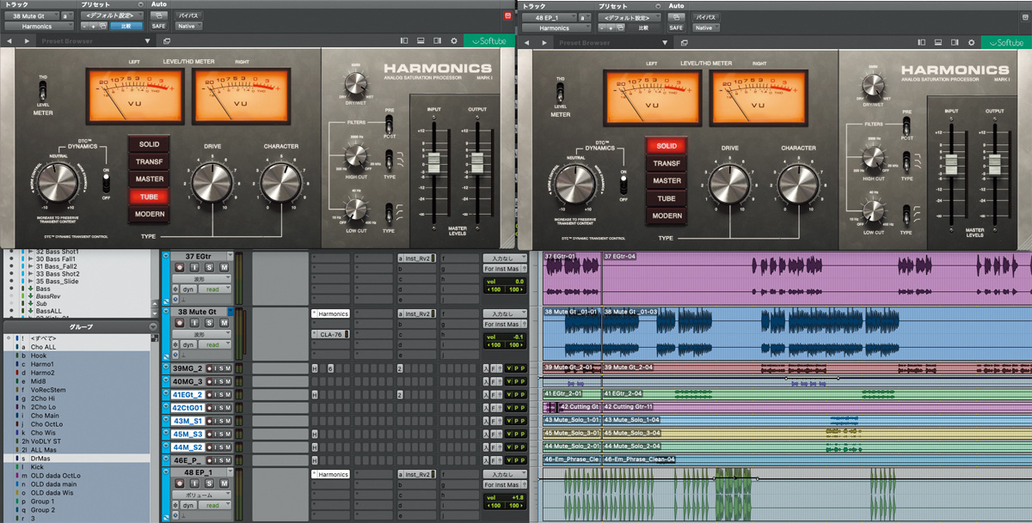This screenshot has width=1032, height=523.
Task: Select the VoRecStem group in the group list
Action: point(48,390)
